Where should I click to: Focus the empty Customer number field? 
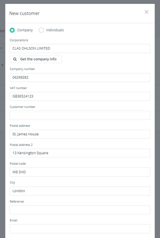(80, 115)
